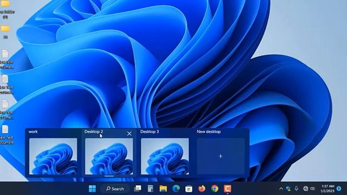Screen dimensions: 347x195
Task: Open File Explorer from the taskbar
Action: pos(163,188)
